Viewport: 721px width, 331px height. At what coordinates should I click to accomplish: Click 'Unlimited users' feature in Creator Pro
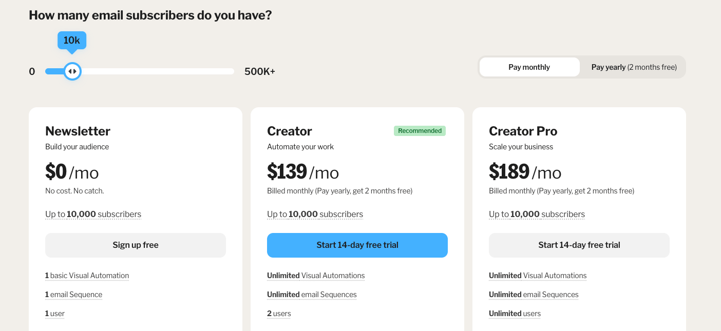tap(515, 314)
